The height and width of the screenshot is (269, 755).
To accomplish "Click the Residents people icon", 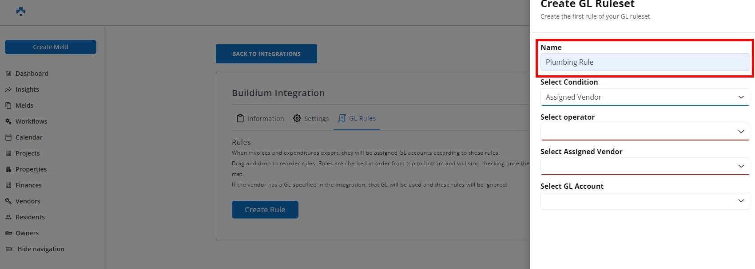I will click(8, 217).
